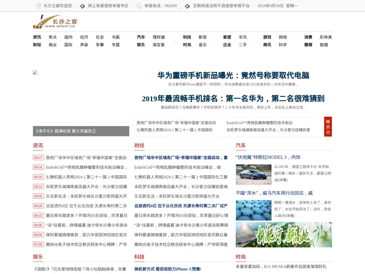Open the 资讯 section heading
Viewport: 365px width, 274px height.
[x=38, y=146]
